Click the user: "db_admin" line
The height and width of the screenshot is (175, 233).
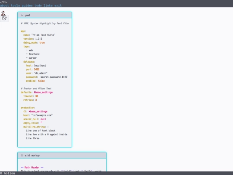tap(37, 73)
